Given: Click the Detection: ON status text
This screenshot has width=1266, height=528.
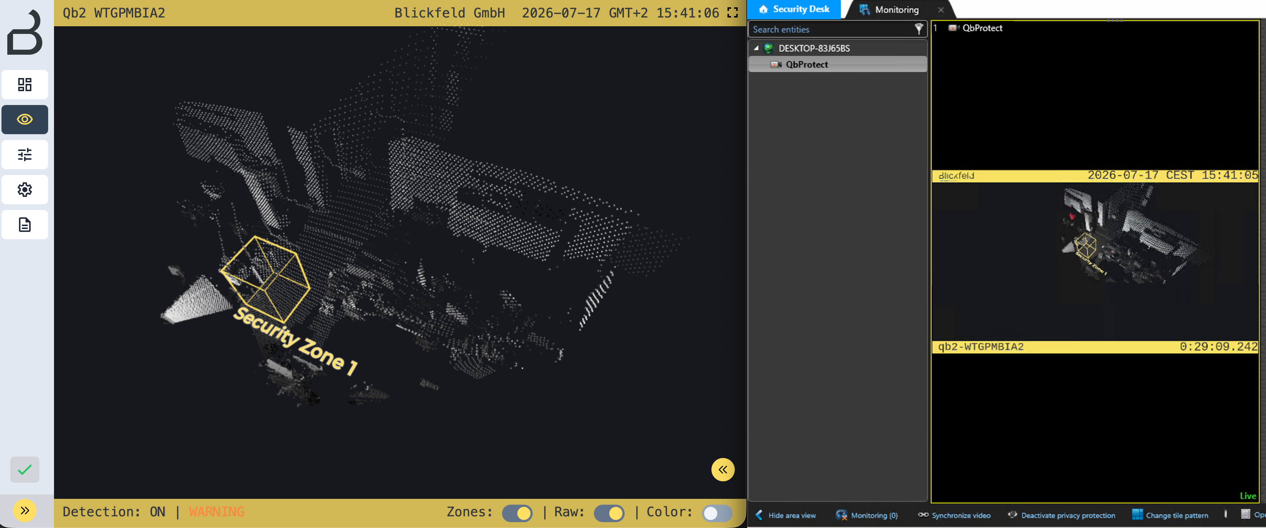Looking at the screenshot, I should (x=114, y=512).
